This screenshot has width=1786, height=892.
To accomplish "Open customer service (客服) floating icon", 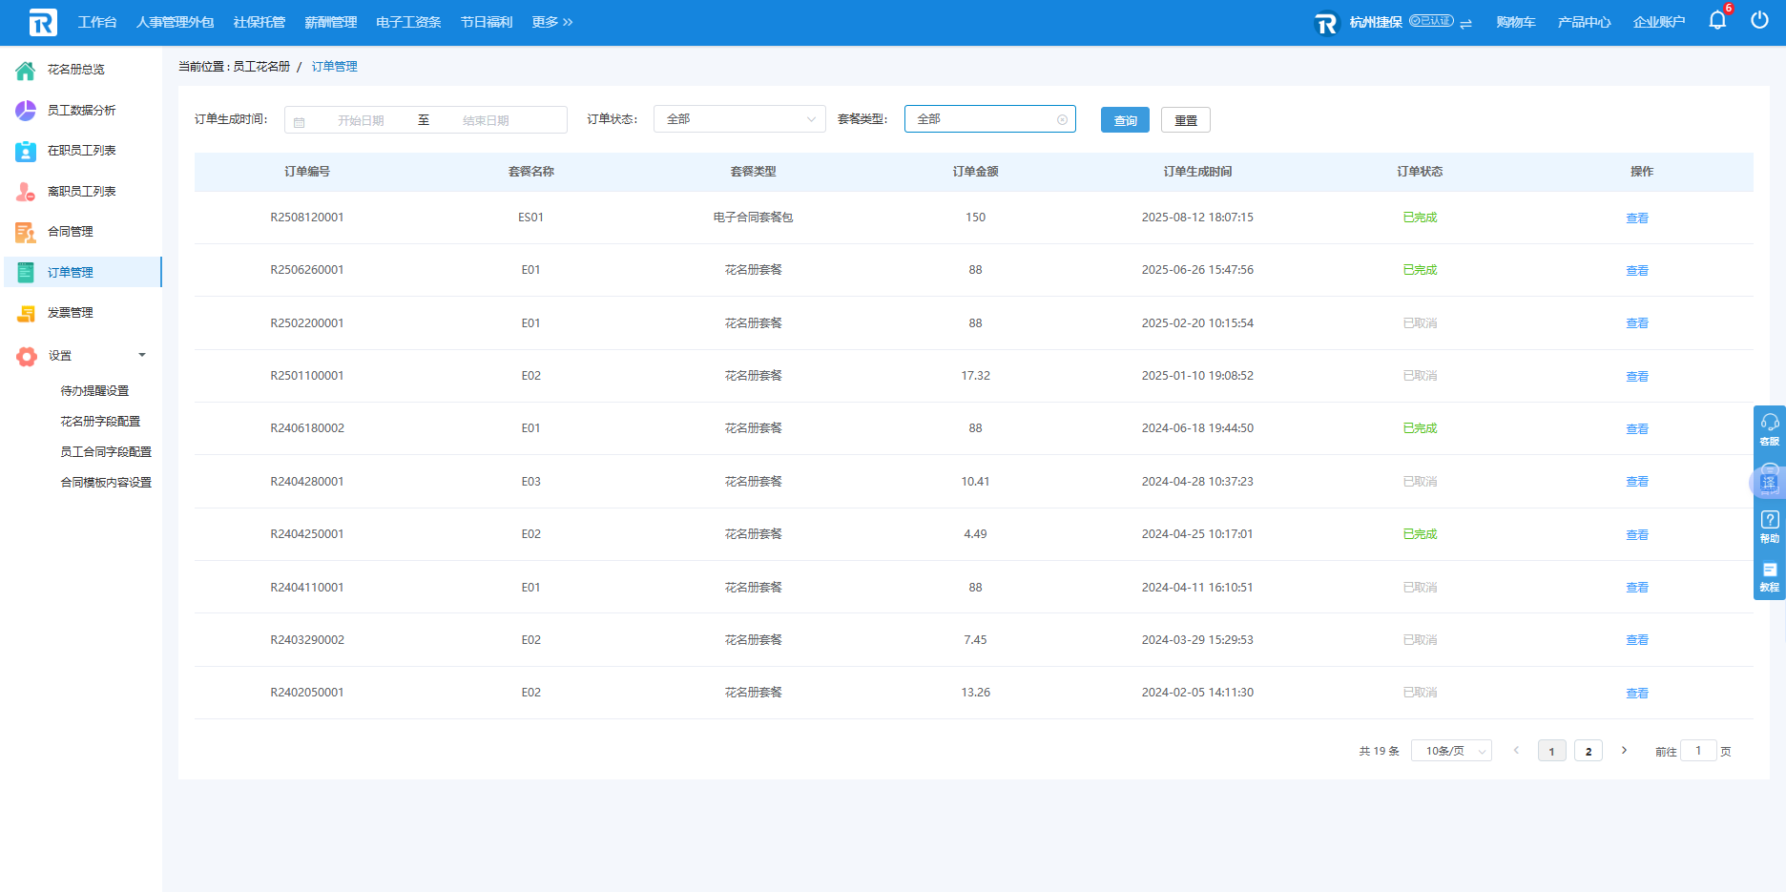I will pos(1769,428).
